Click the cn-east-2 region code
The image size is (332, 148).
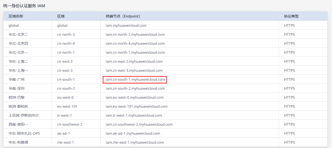tap(65, 61)
